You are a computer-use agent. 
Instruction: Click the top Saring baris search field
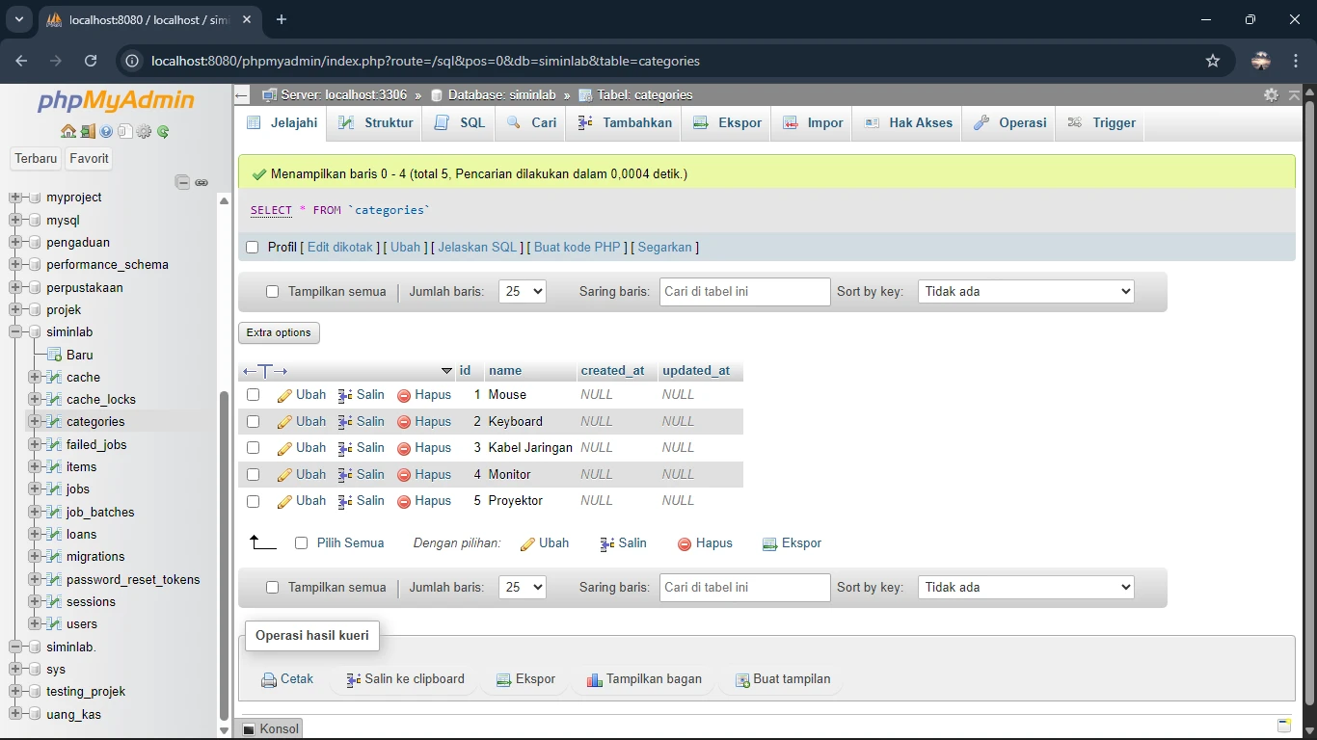(x=744, y=292)
